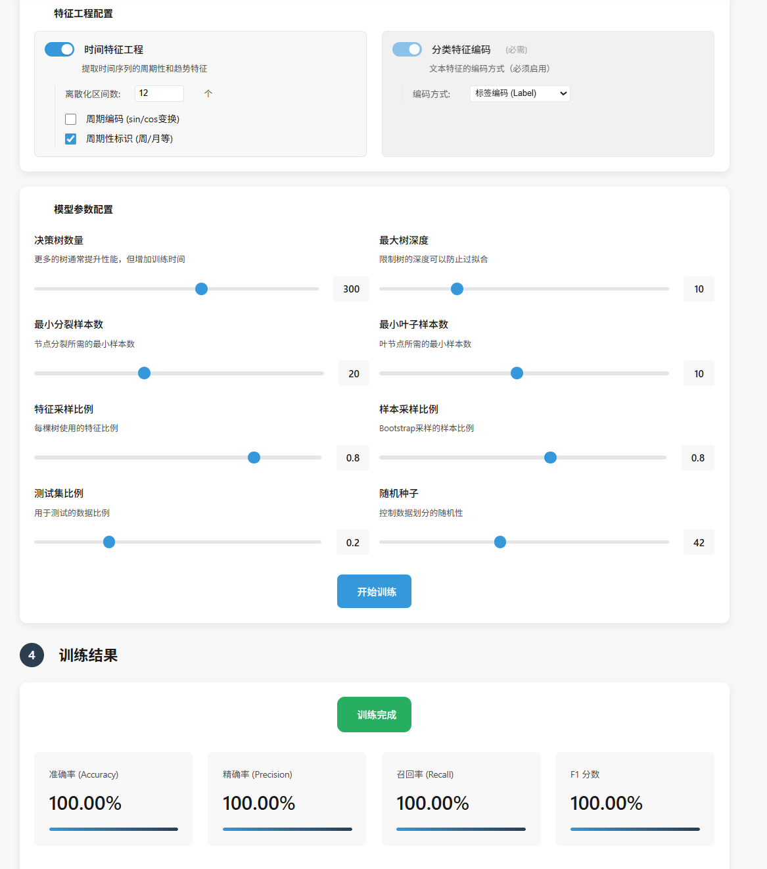The image size is (767, 869).
Task: Click the 决策树数量 value box showing 300
Action: (x=352, y=289)
